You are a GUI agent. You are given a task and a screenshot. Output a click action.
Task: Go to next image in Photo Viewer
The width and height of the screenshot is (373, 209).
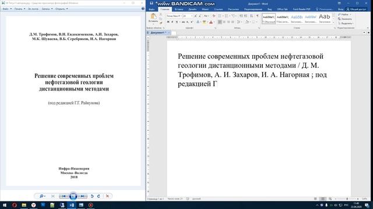(83, 196)
